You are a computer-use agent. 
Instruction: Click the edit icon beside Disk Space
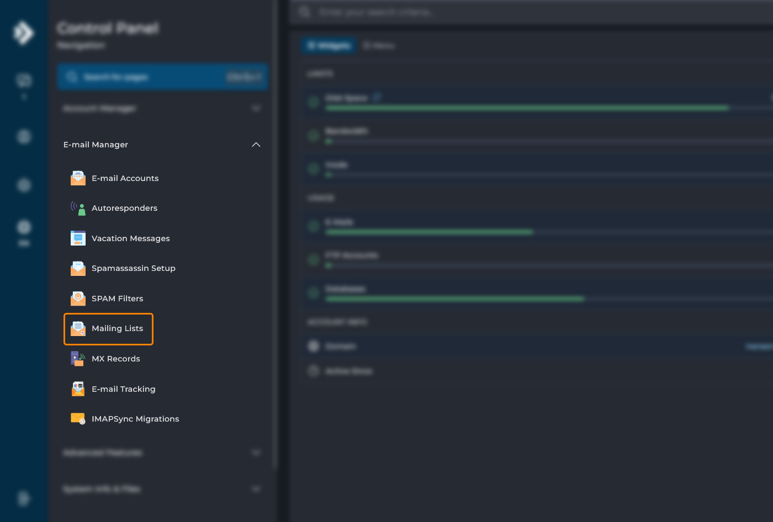click(377, 98)
